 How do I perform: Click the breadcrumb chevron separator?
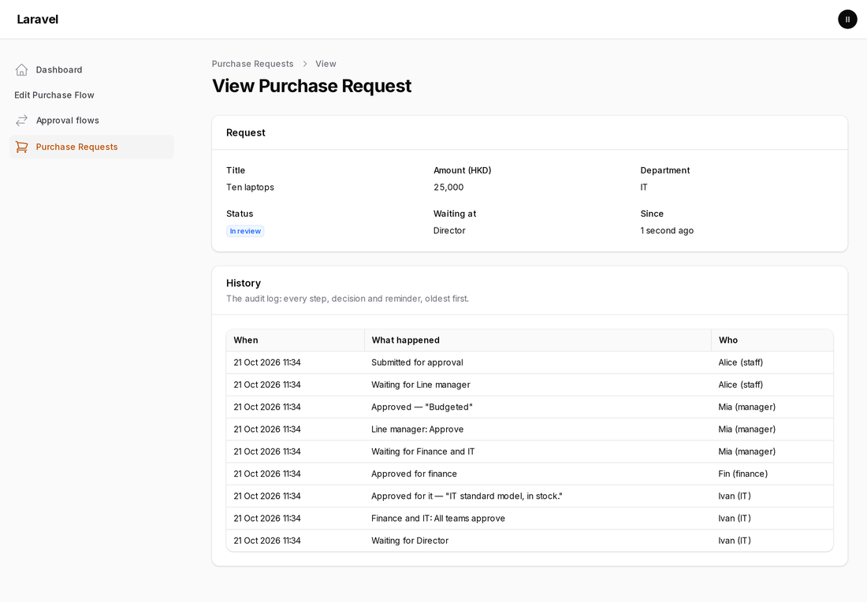point(305,64)
